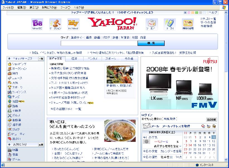The image size is (229, 168).
Task: Click the 変更 button in favorites header
Action: coord(41,145)
